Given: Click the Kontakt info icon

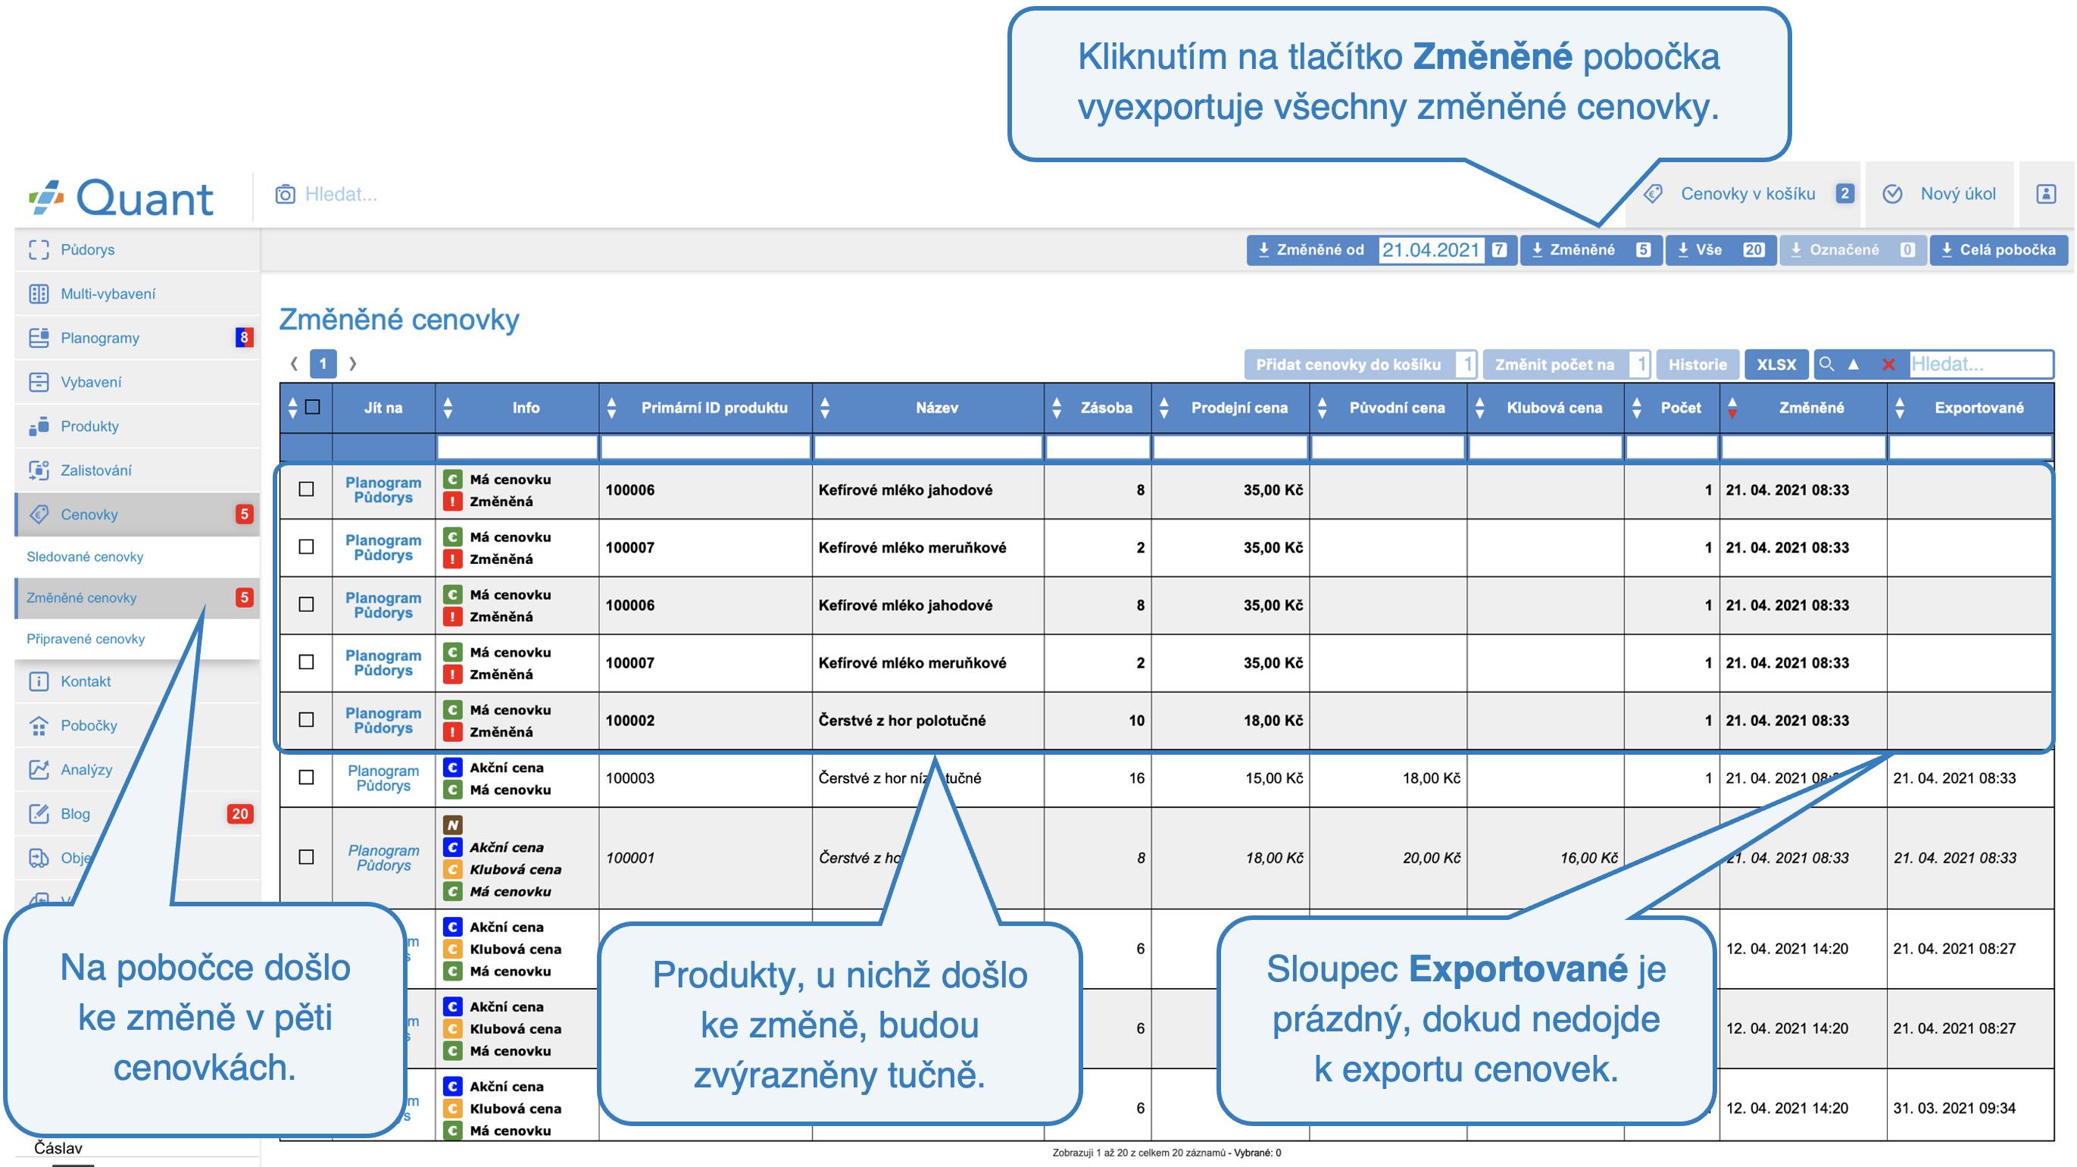Looking at the screenshot, I should [39, 681].
